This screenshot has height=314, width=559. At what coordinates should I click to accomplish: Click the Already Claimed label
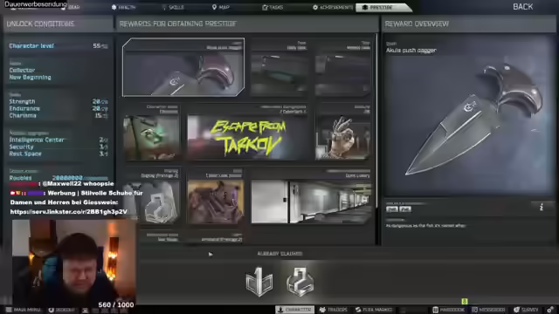(279, 254)
